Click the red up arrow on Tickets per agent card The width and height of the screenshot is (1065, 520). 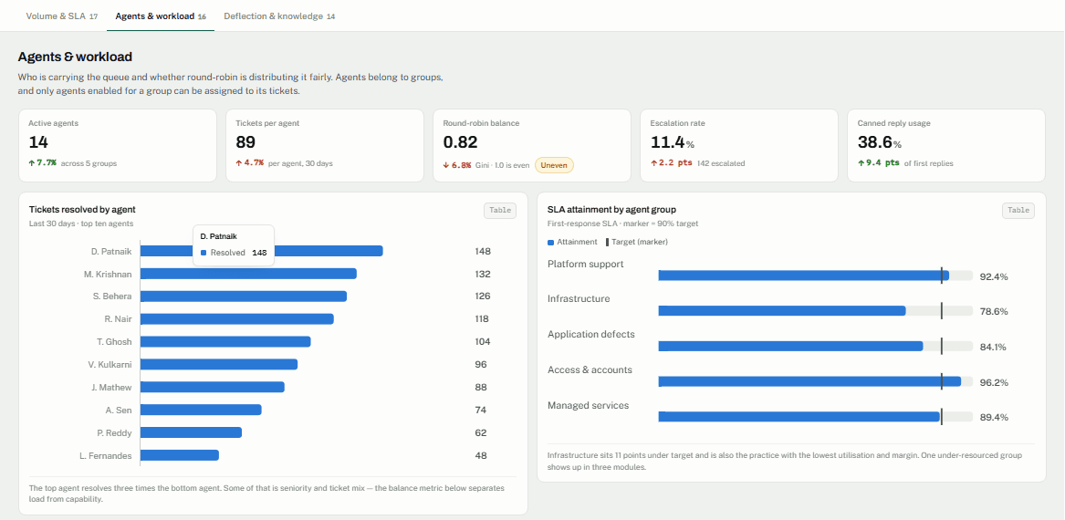(x=238, y=163)
